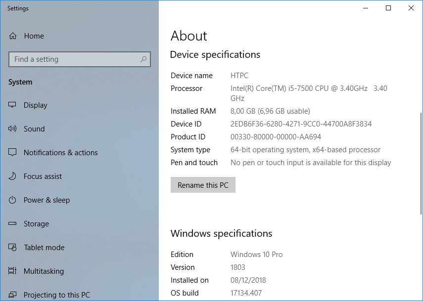Click the Projecting to this PC icon
Screen dimensions: 423x301
[12, 295]
